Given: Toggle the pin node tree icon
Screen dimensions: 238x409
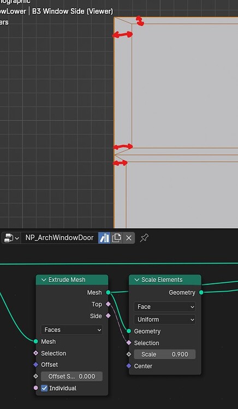Looking at the screenshot, I should point(144,238).
